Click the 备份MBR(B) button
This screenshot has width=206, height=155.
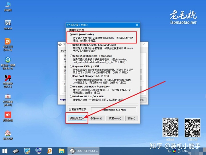[96, 118]
